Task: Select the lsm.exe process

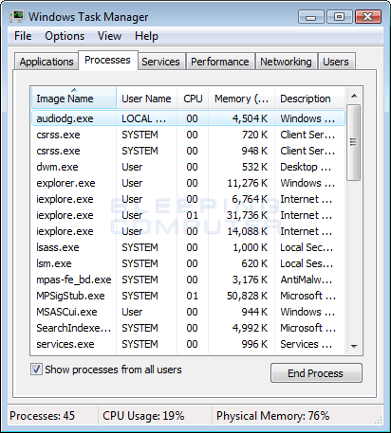Action: tap(188, 263)
